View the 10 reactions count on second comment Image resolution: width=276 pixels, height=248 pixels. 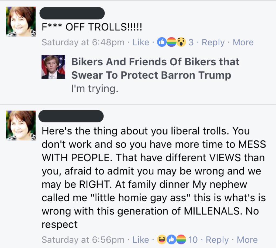(x=193, y=240)
